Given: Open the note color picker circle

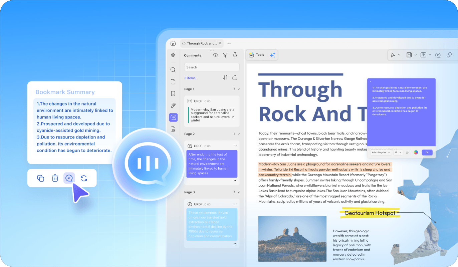Looking at the screenshot, I should tap(416, 152).
